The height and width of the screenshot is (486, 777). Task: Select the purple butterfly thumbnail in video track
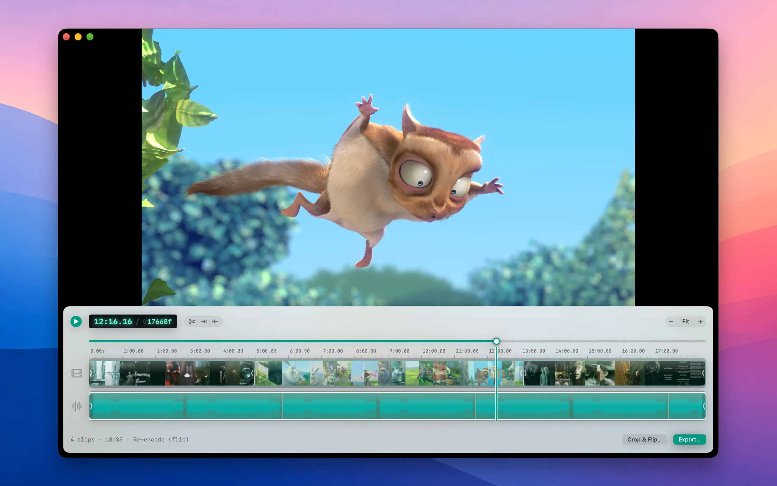click(330, 373)
